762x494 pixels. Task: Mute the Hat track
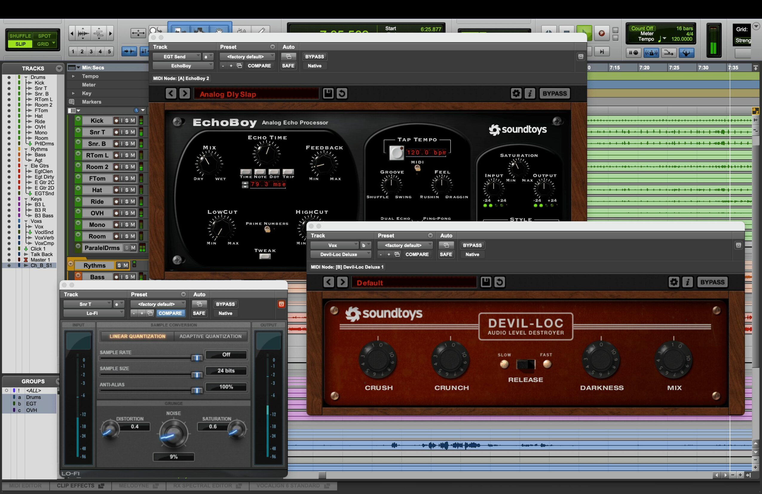pos(133,190)
